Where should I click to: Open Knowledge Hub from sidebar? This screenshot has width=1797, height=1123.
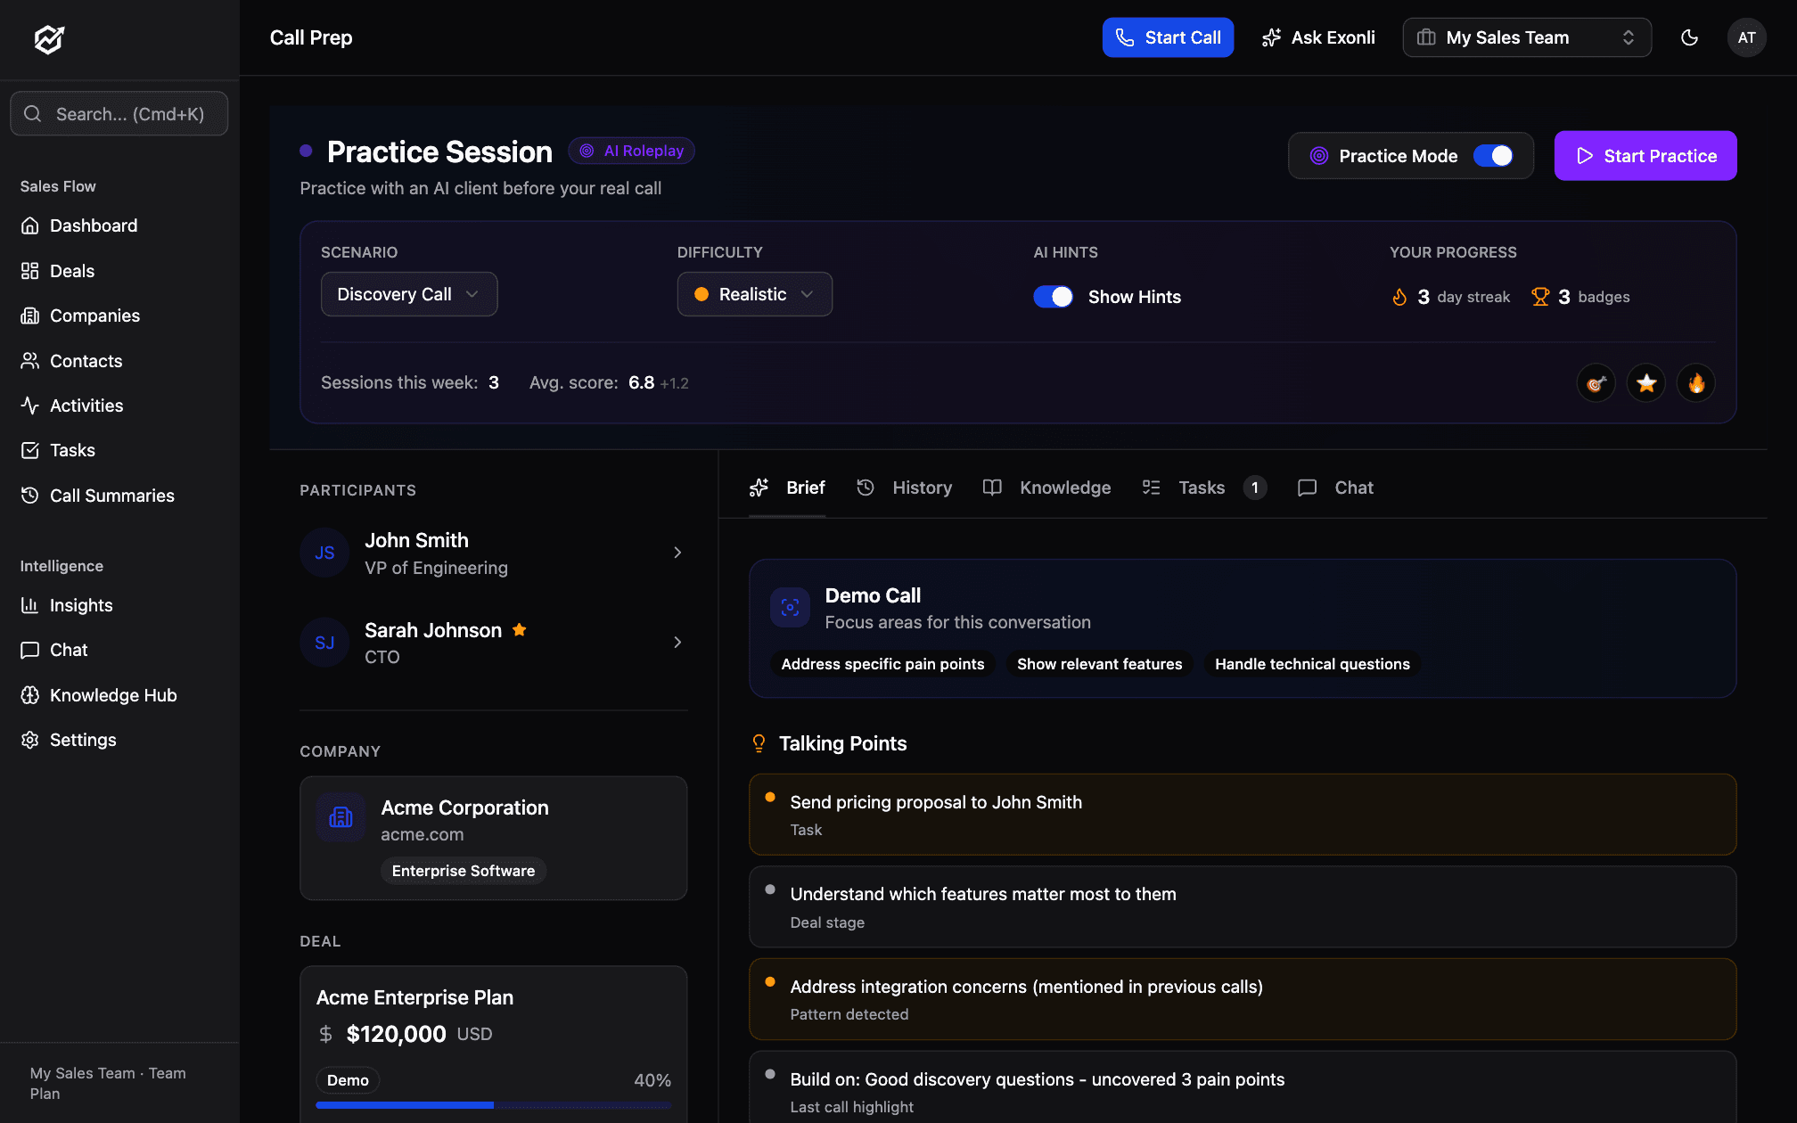pos(112,695)
